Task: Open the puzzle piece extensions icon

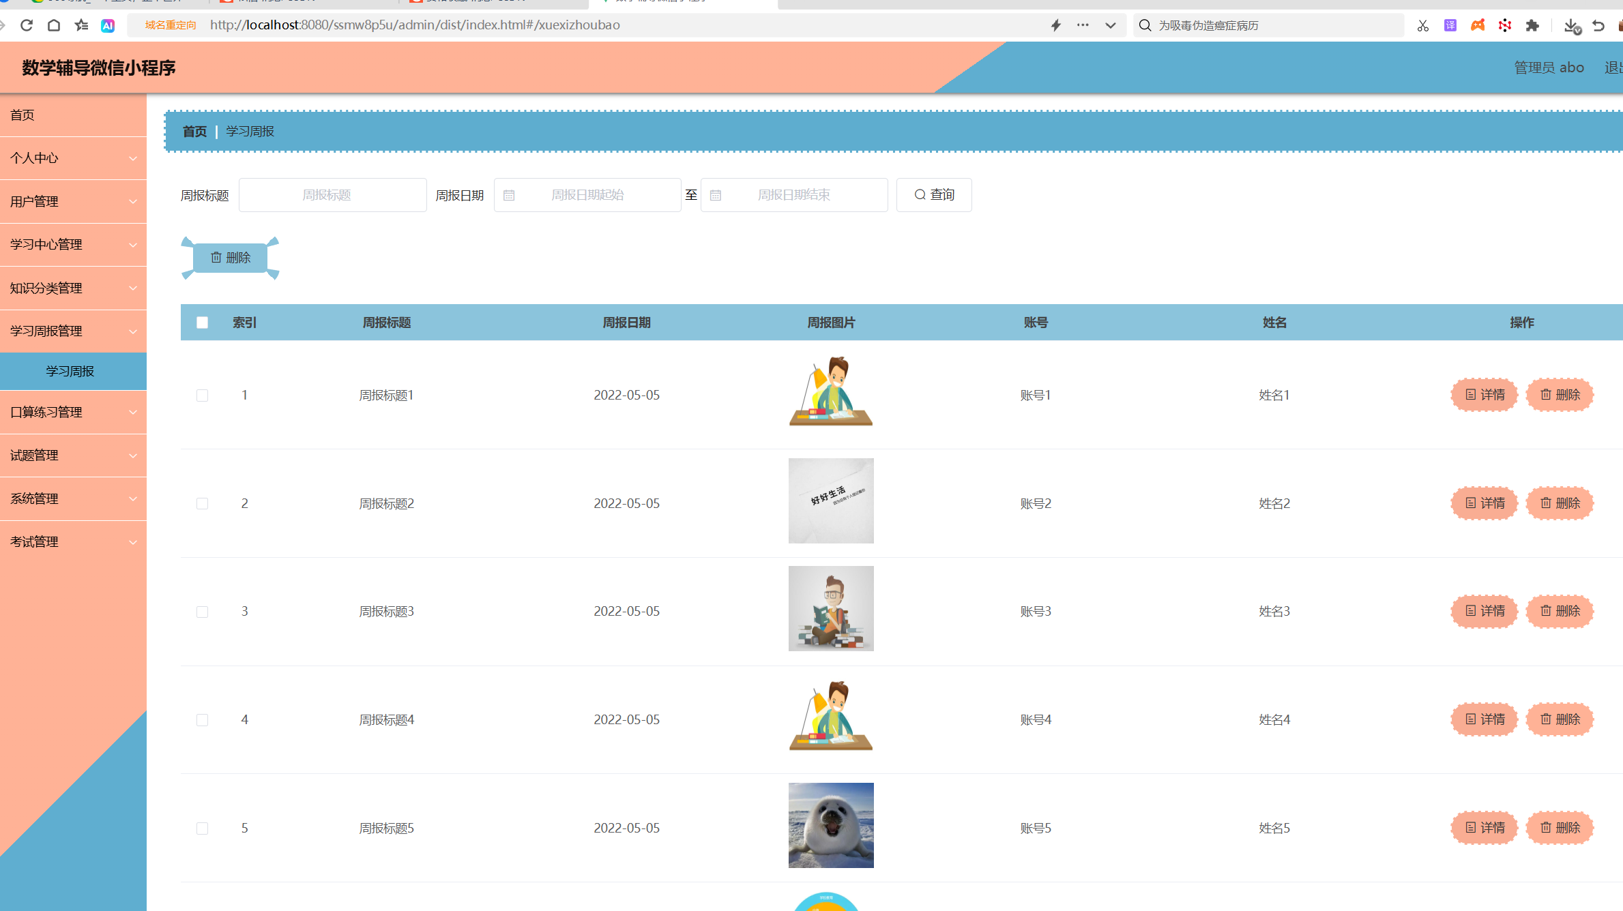Action: tap(1532, 25)
